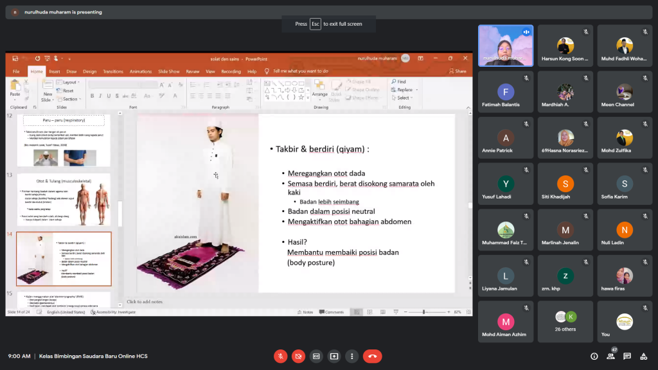Click the Present now screen share icon
The height and width of the screenshot is (370, 658).
pos(334,356)
